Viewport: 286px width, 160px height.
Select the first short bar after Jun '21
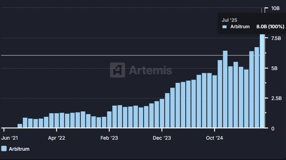(x=20, y=126)
